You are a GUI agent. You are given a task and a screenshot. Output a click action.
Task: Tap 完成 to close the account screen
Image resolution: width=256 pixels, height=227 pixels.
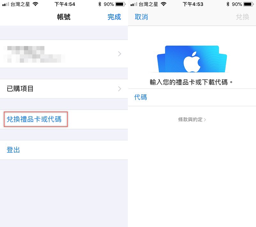[x=114, y=17]
